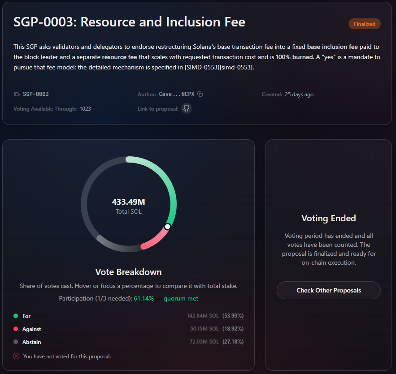
Task: Click the Against label in legend
Action: (x=31, y=329)
